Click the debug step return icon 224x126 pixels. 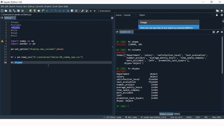[59, 11]
